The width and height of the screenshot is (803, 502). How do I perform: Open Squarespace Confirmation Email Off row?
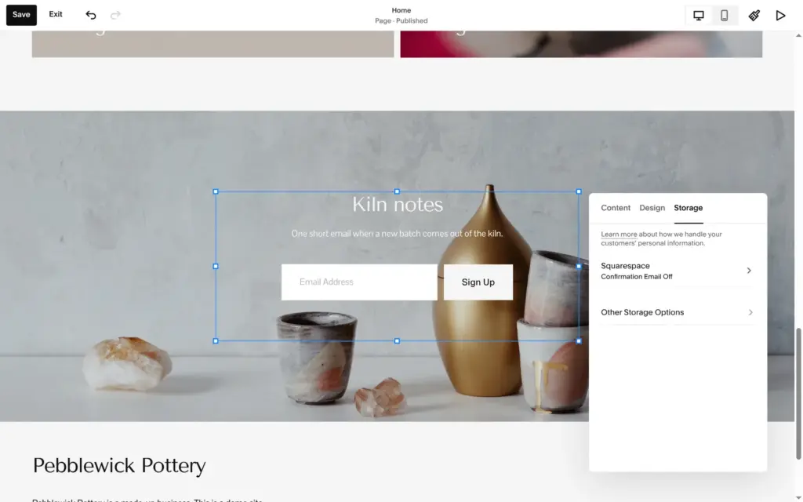pyautogui.click(x=677, y=271)
